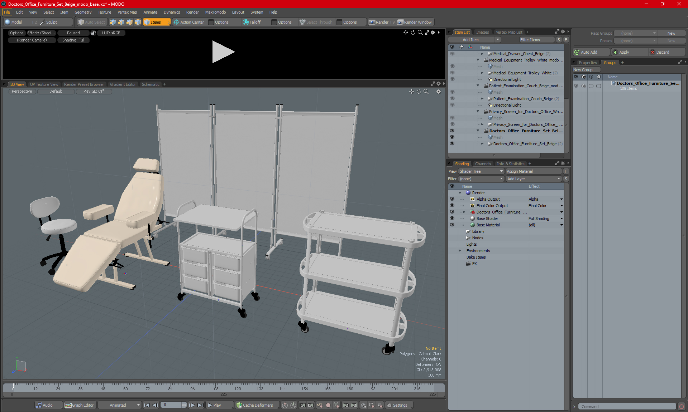Open Alpha effect dropdown arrow
This screenshot has width=688, height=412.
[x=562, y=199]
